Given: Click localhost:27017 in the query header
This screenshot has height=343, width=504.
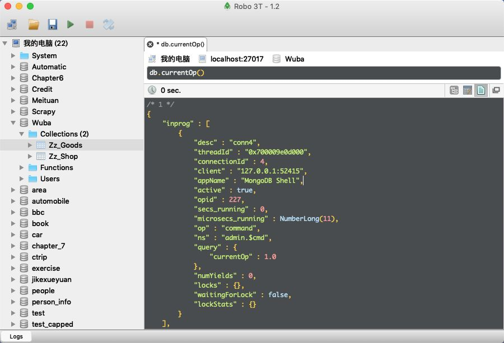Looking at the screenshot, I should click(x=236, y=59).
